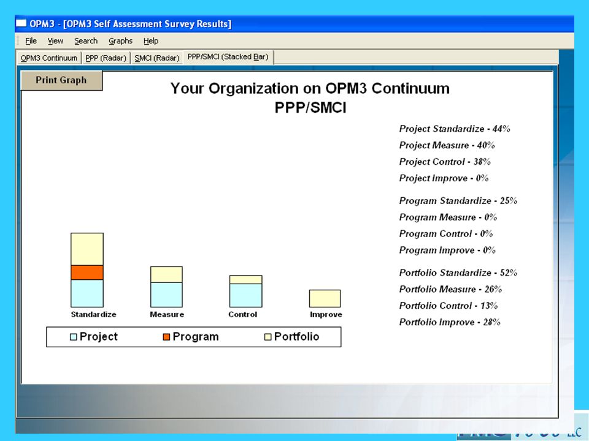589x441 pixels.
Task: Click the 'PPP/SMCI' chart subtitle
Action: pos(310,108)
